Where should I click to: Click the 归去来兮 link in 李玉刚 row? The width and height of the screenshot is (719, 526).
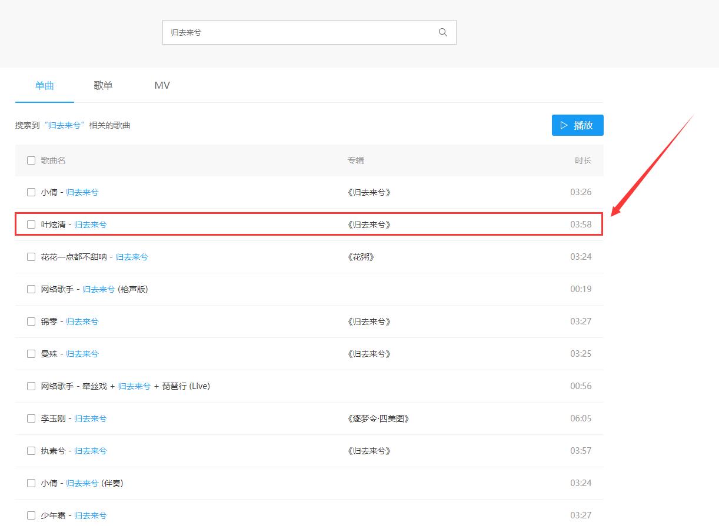91,418
